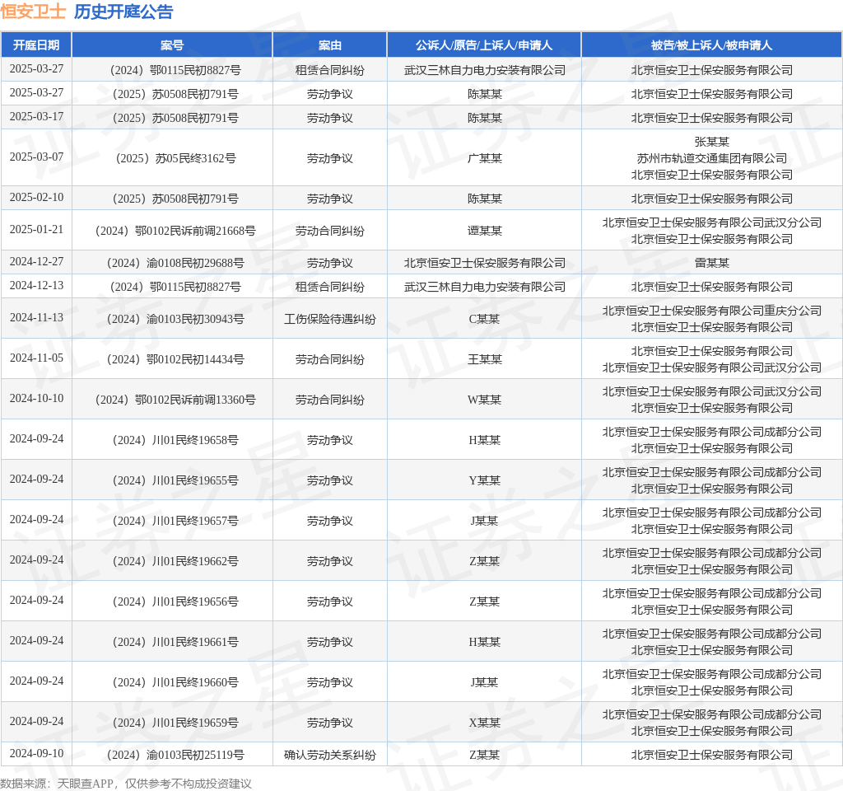Select the 确认劳动关系纠纷 cause cell

coord(329,755)
